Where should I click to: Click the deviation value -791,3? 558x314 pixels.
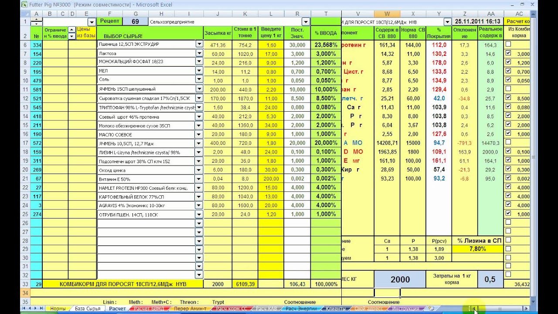tap(465, 143)
